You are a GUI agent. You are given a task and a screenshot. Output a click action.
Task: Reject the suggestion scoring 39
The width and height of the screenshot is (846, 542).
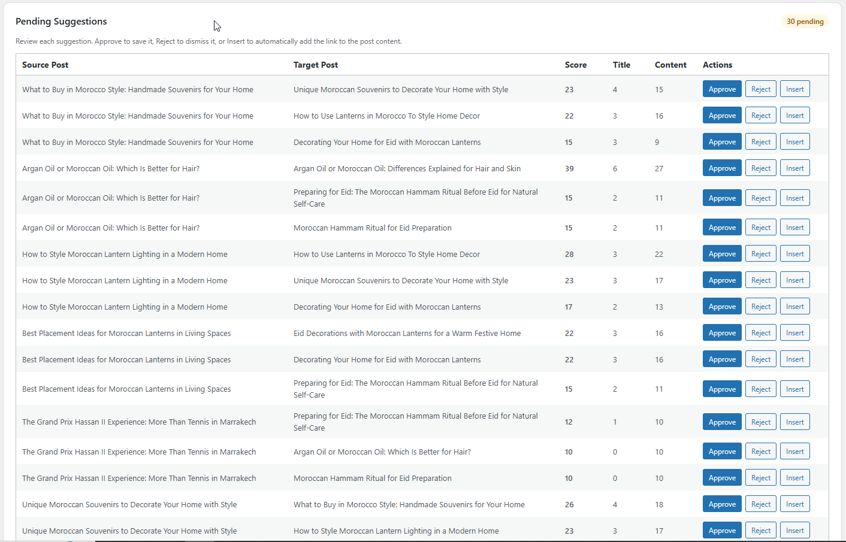[761, 168]
